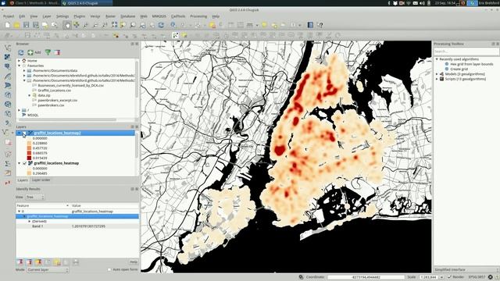Click the green filter icon in Browser panel
500x281 pixels.
point(48,52)
